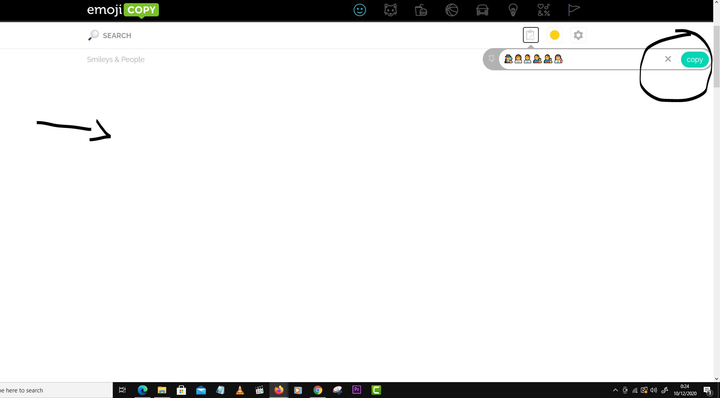Open Google Chrome from the taskbar
720x398 pixels.
317,390
